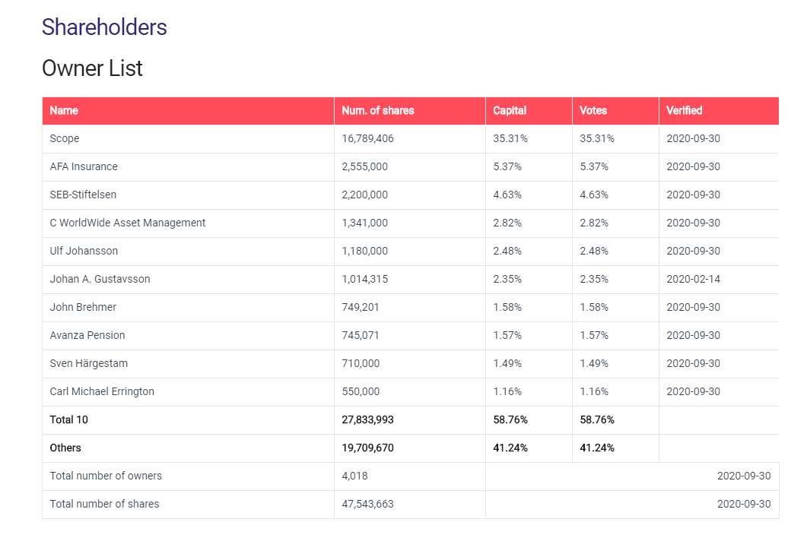Select C WorldWide Asset Management
This screenshot has height=538, width=791.
128,223
